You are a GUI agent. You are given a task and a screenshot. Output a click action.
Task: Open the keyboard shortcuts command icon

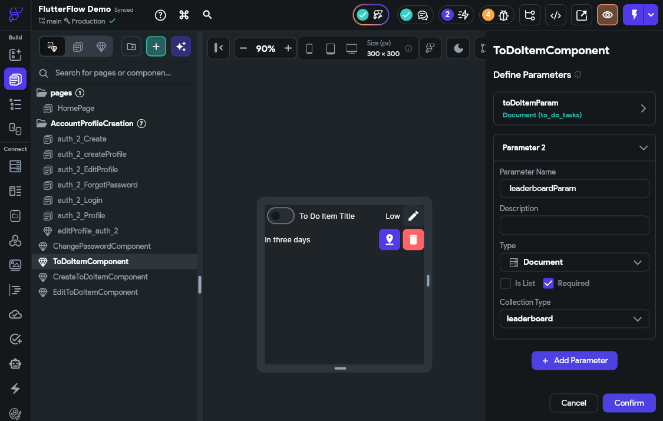[184, 15]
